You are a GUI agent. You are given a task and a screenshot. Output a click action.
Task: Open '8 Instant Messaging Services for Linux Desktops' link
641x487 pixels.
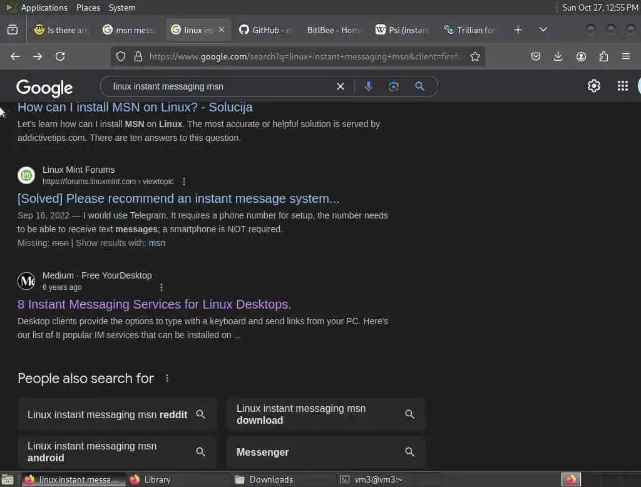(154, 304)
